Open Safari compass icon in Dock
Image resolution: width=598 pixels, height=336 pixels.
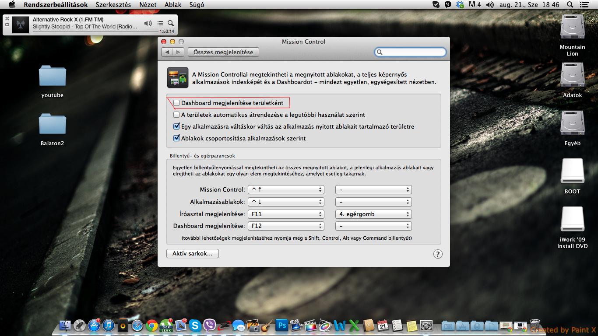tap(137, 325)
